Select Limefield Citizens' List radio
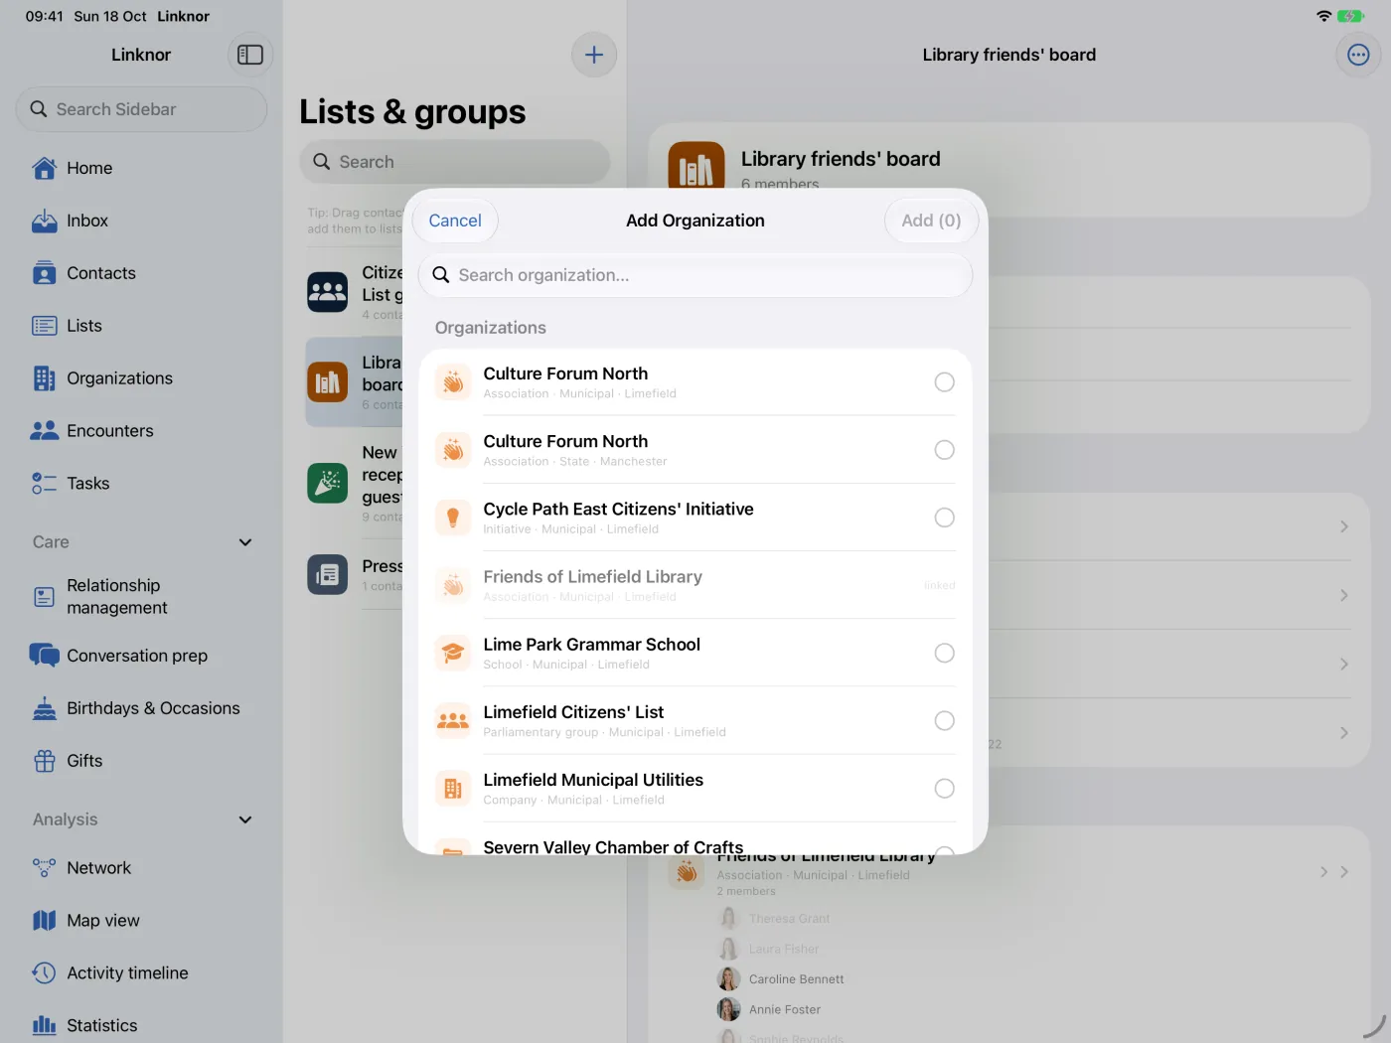 click(945, 720)
